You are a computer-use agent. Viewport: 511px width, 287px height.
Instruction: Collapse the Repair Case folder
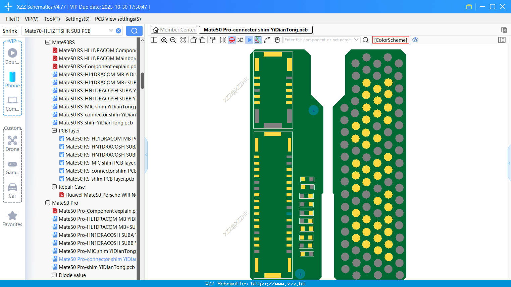click(x=54, y=187)
